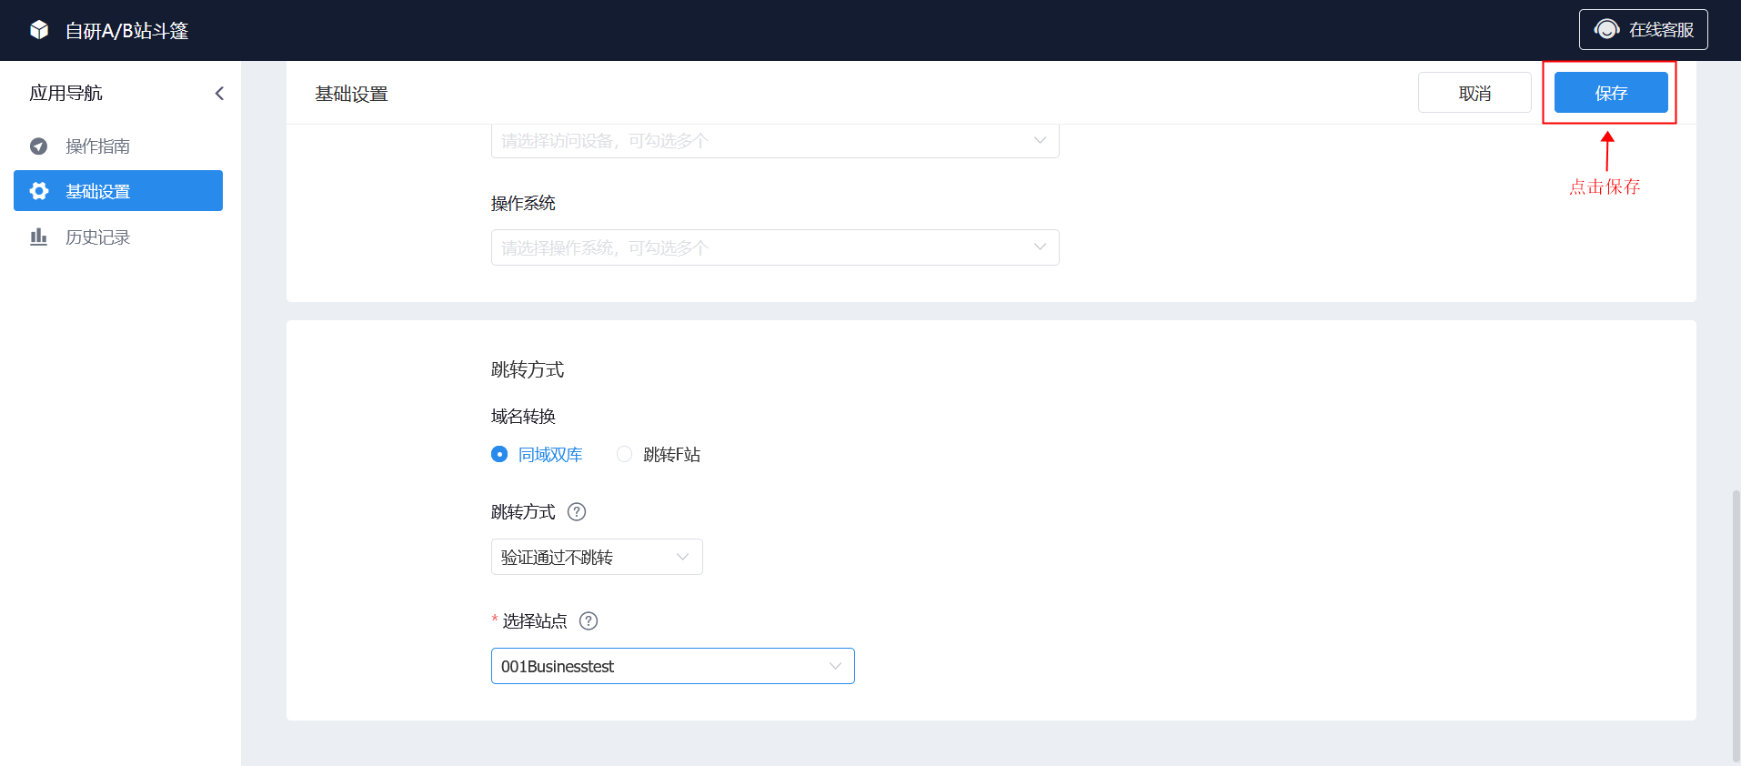
Task: Click the 域名转换 label
Action: tap(523, 416)
